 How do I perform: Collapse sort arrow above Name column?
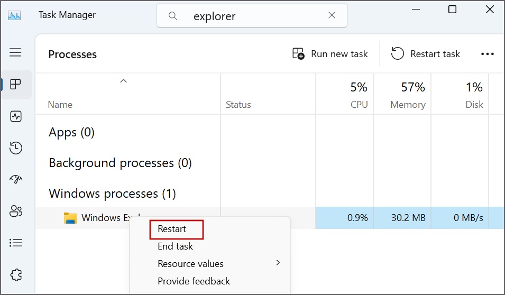(123, 81)
